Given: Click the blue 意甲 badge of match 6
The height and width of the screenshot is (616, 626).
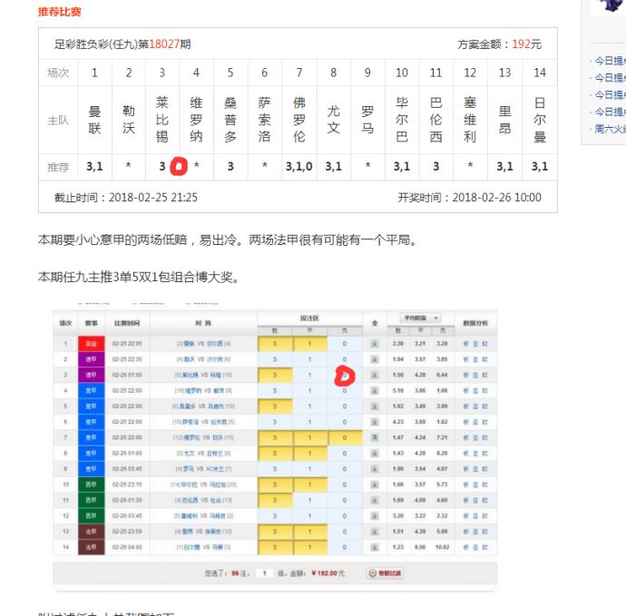Looking at the screenshot, I should coord(92,422).
